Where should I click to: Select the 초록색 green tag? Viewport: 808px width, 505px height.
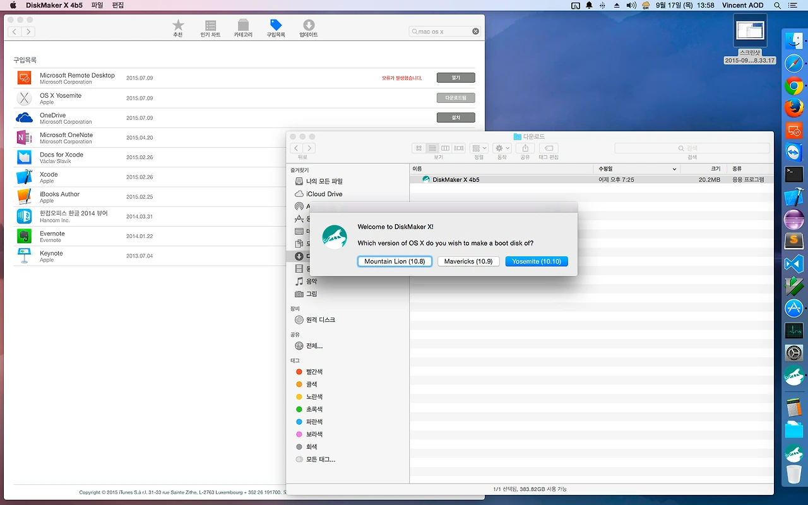pyautogui.click(x=309, y=409)
